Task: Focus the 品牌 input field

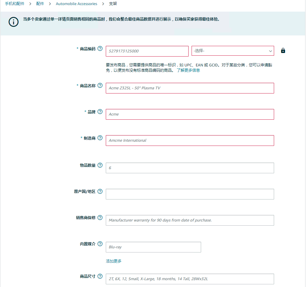Action: 190,114
